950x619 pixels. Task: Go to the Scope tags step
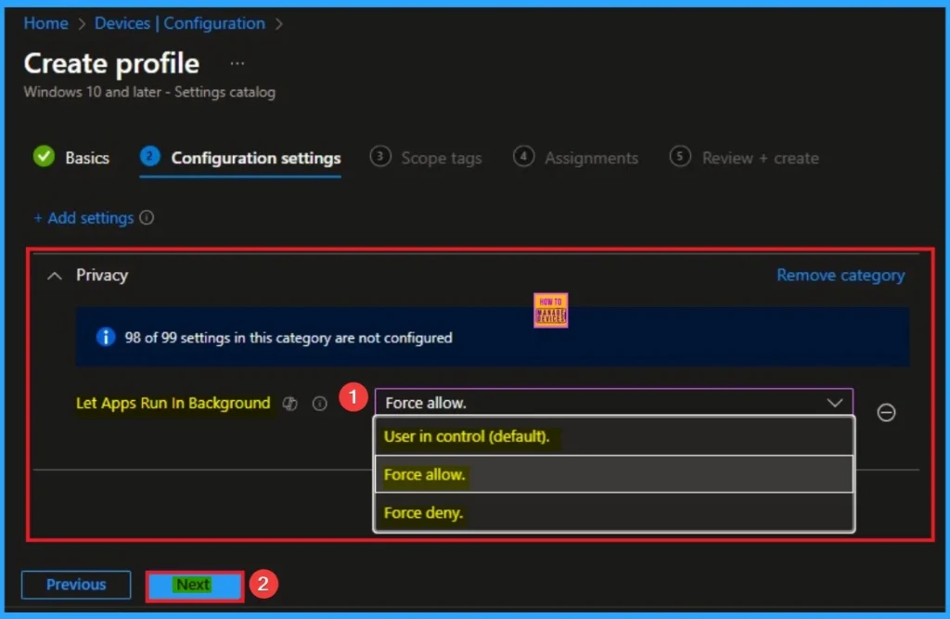pyautogui.click(x=441, y=158)
